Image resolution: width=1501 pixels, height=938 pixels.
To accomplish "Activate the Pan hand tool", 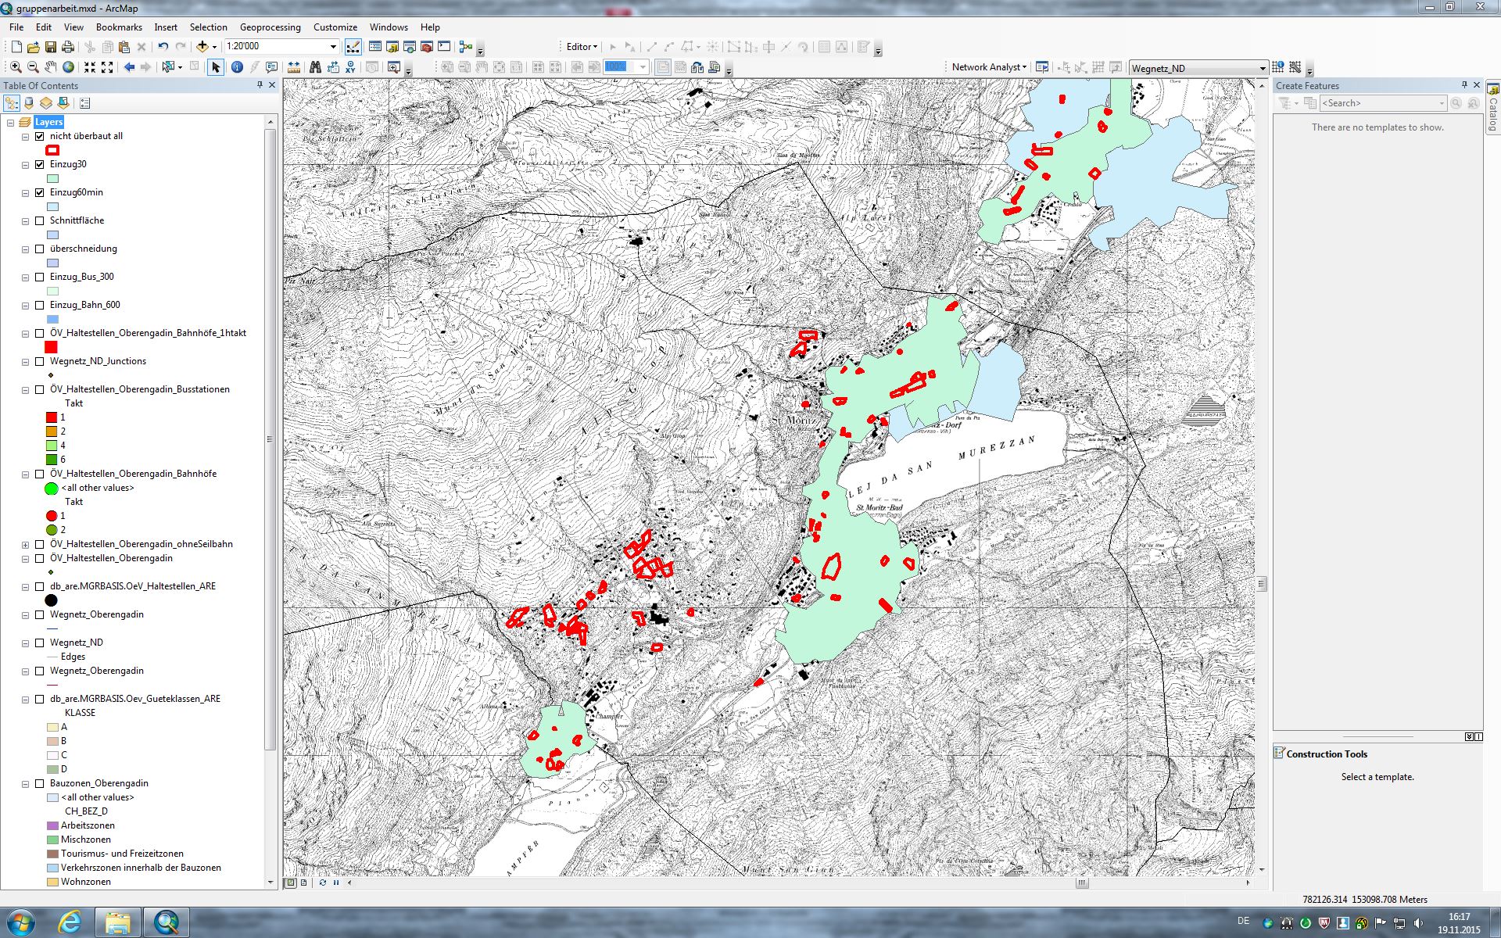I will click(51, 67).
